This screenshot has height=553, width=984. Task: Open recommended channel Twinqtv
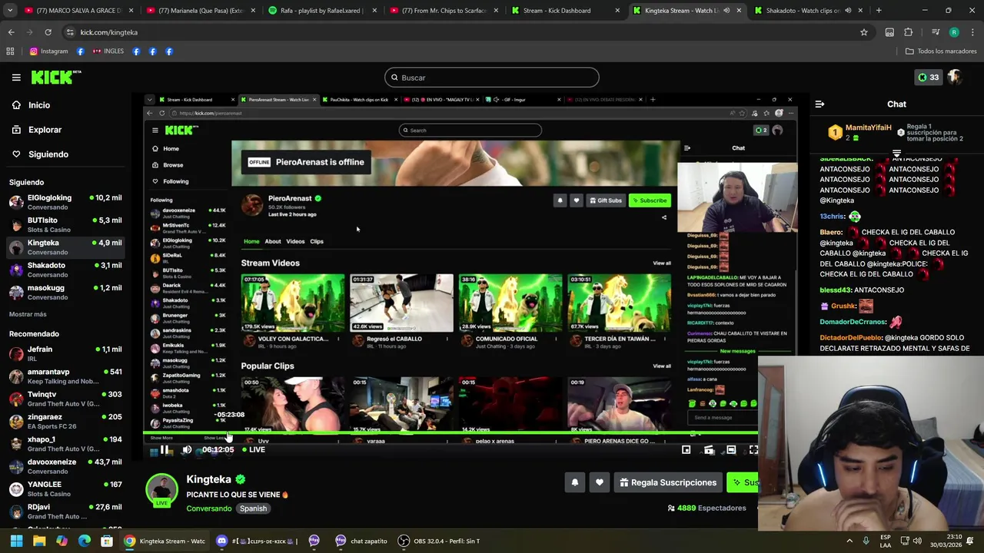coord(65,399)
